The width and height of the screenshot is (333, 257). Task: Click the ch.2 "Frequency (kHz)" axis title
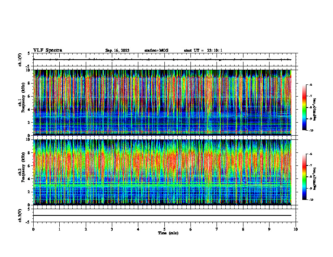click(23, 168)
